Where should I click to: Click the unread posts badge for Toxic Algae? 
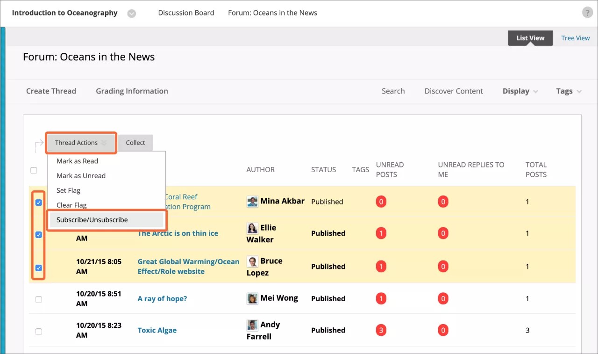[x=381, y=330]
